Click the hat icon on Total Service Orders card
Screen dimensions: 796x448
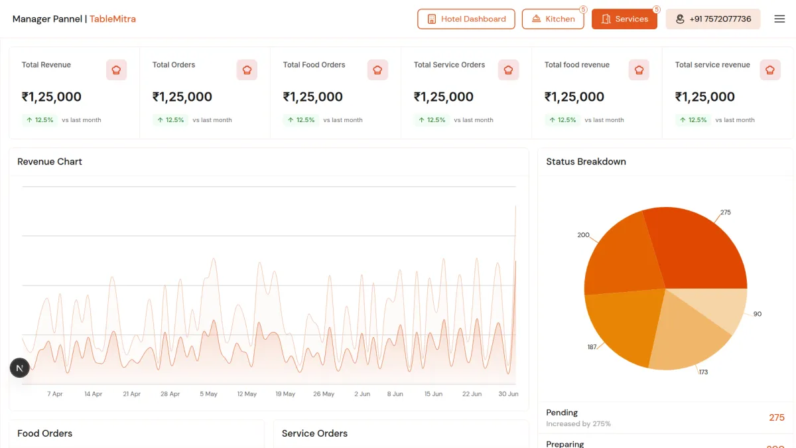point(508,70)
